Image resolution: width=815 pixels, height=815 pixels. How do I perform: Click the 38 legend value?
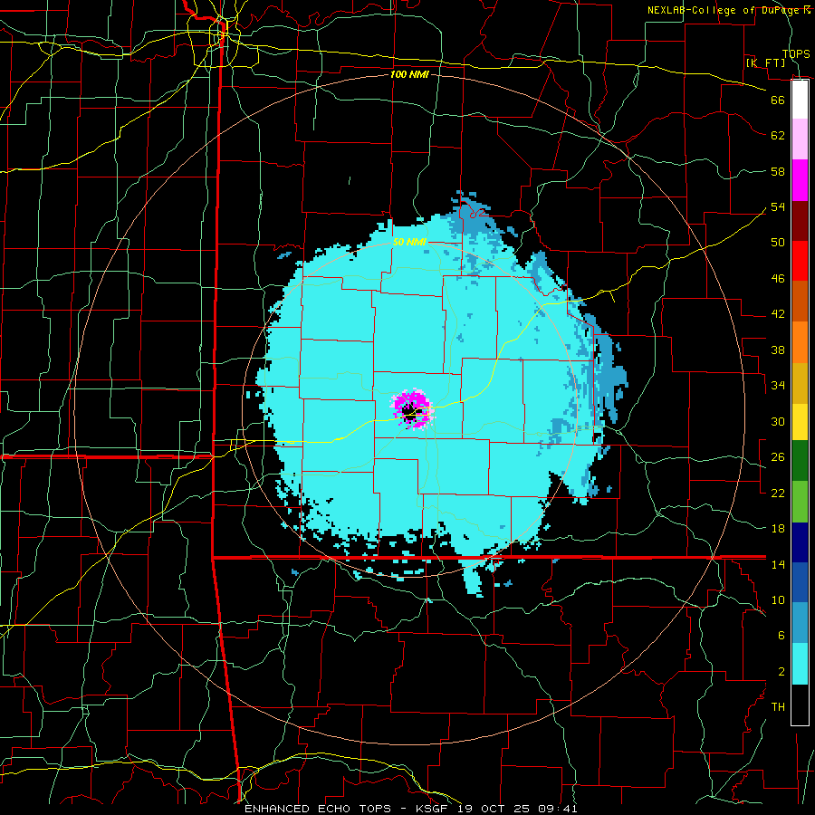pos(778,350)
